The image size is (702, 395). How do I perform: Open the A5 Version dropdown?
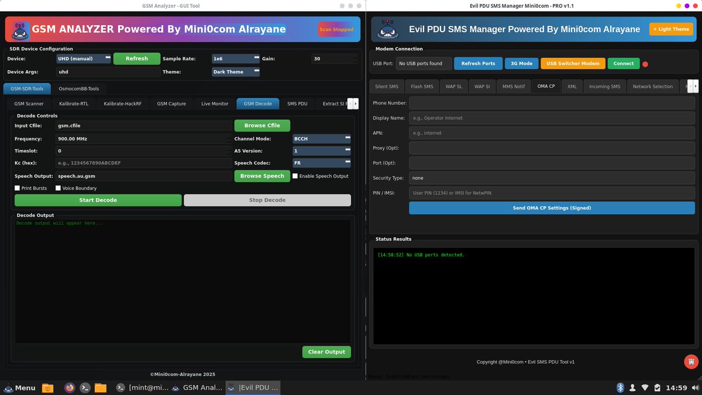click(x=322, y=151)
